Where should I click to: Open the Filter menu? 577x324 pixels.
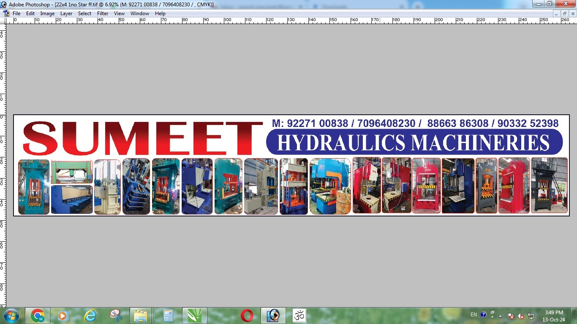[x=103, y=13]
